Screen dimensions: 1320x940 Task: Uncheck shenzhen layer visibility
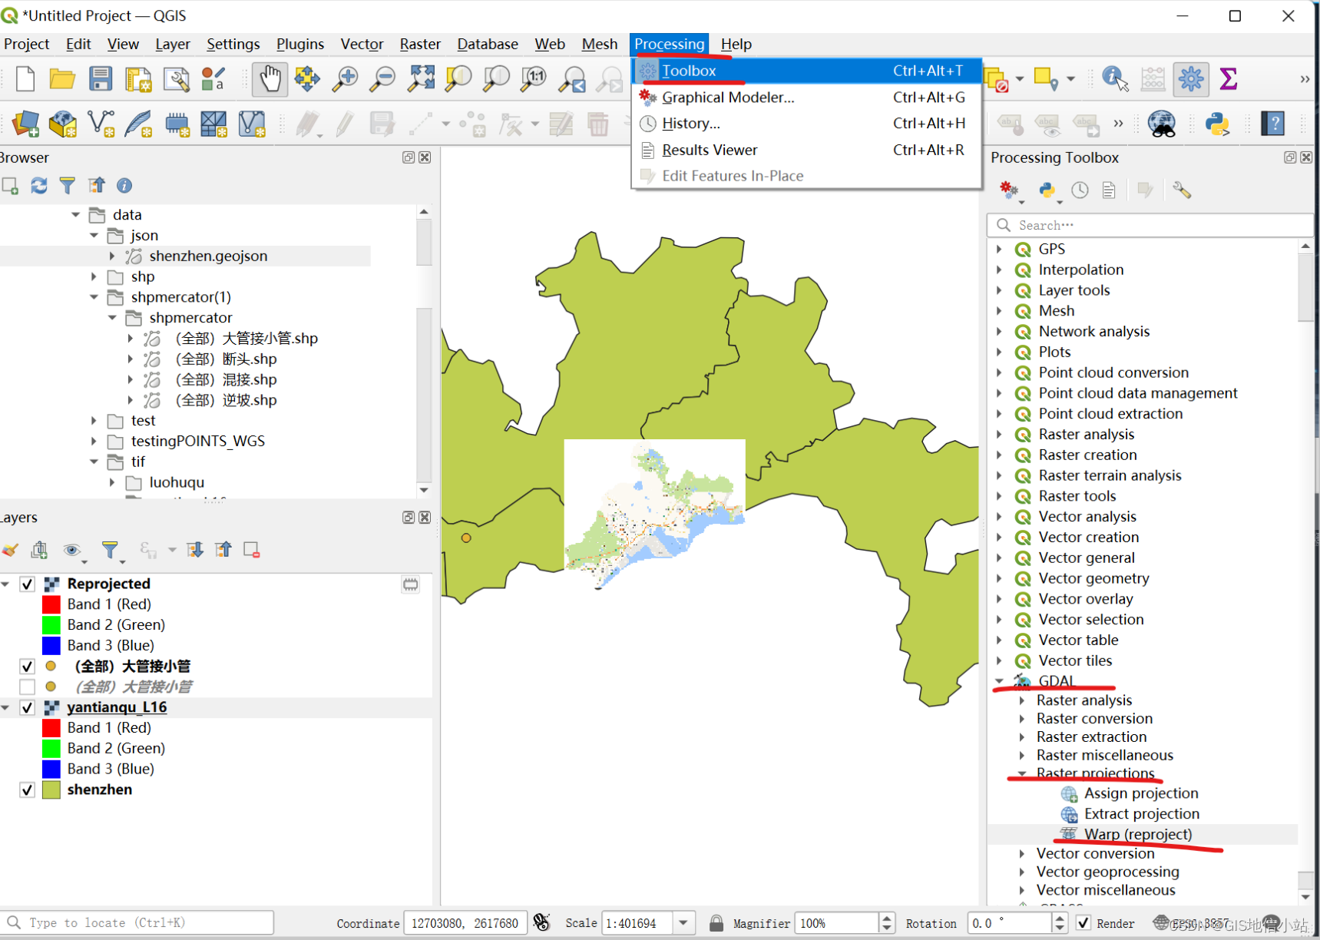click(x=28, y=790)
